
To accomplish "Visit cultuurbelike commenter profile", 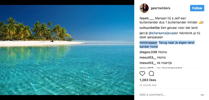I will click(150, 28).
